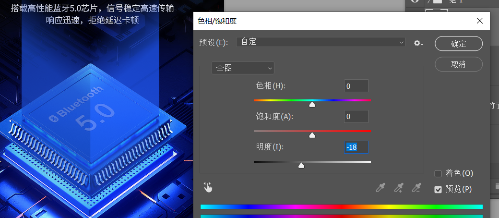Close the Hue/Saturation dialog
The image size is (499, 218).
tap(480, 21)
